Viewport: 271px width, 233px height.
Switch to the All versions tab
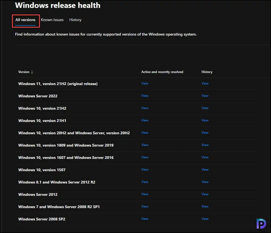pos(25,20)
